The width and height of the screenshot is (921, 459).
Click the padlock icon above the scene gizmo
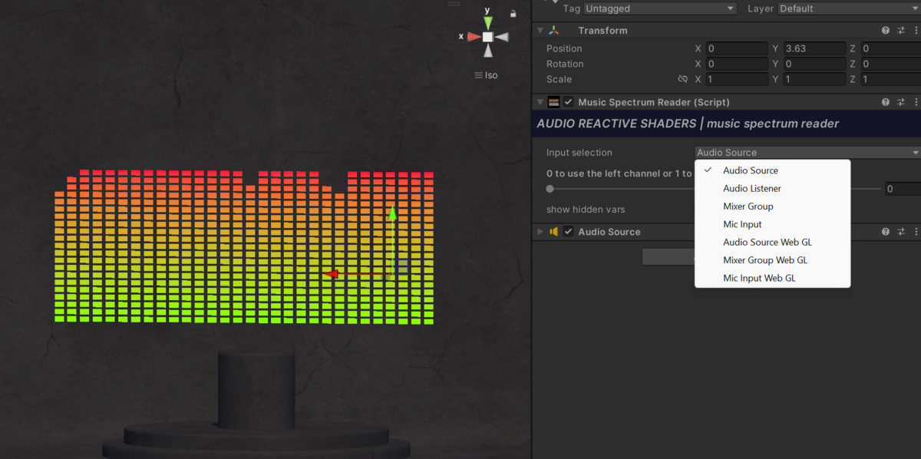[513, 14]
